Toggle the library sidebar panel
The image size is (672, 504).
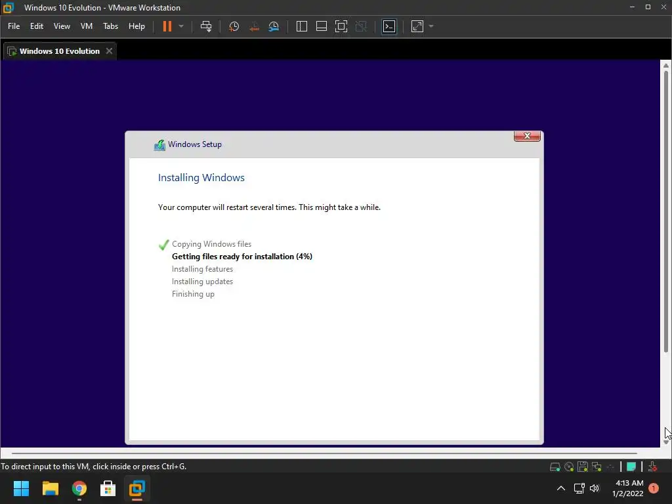(302, 26)
